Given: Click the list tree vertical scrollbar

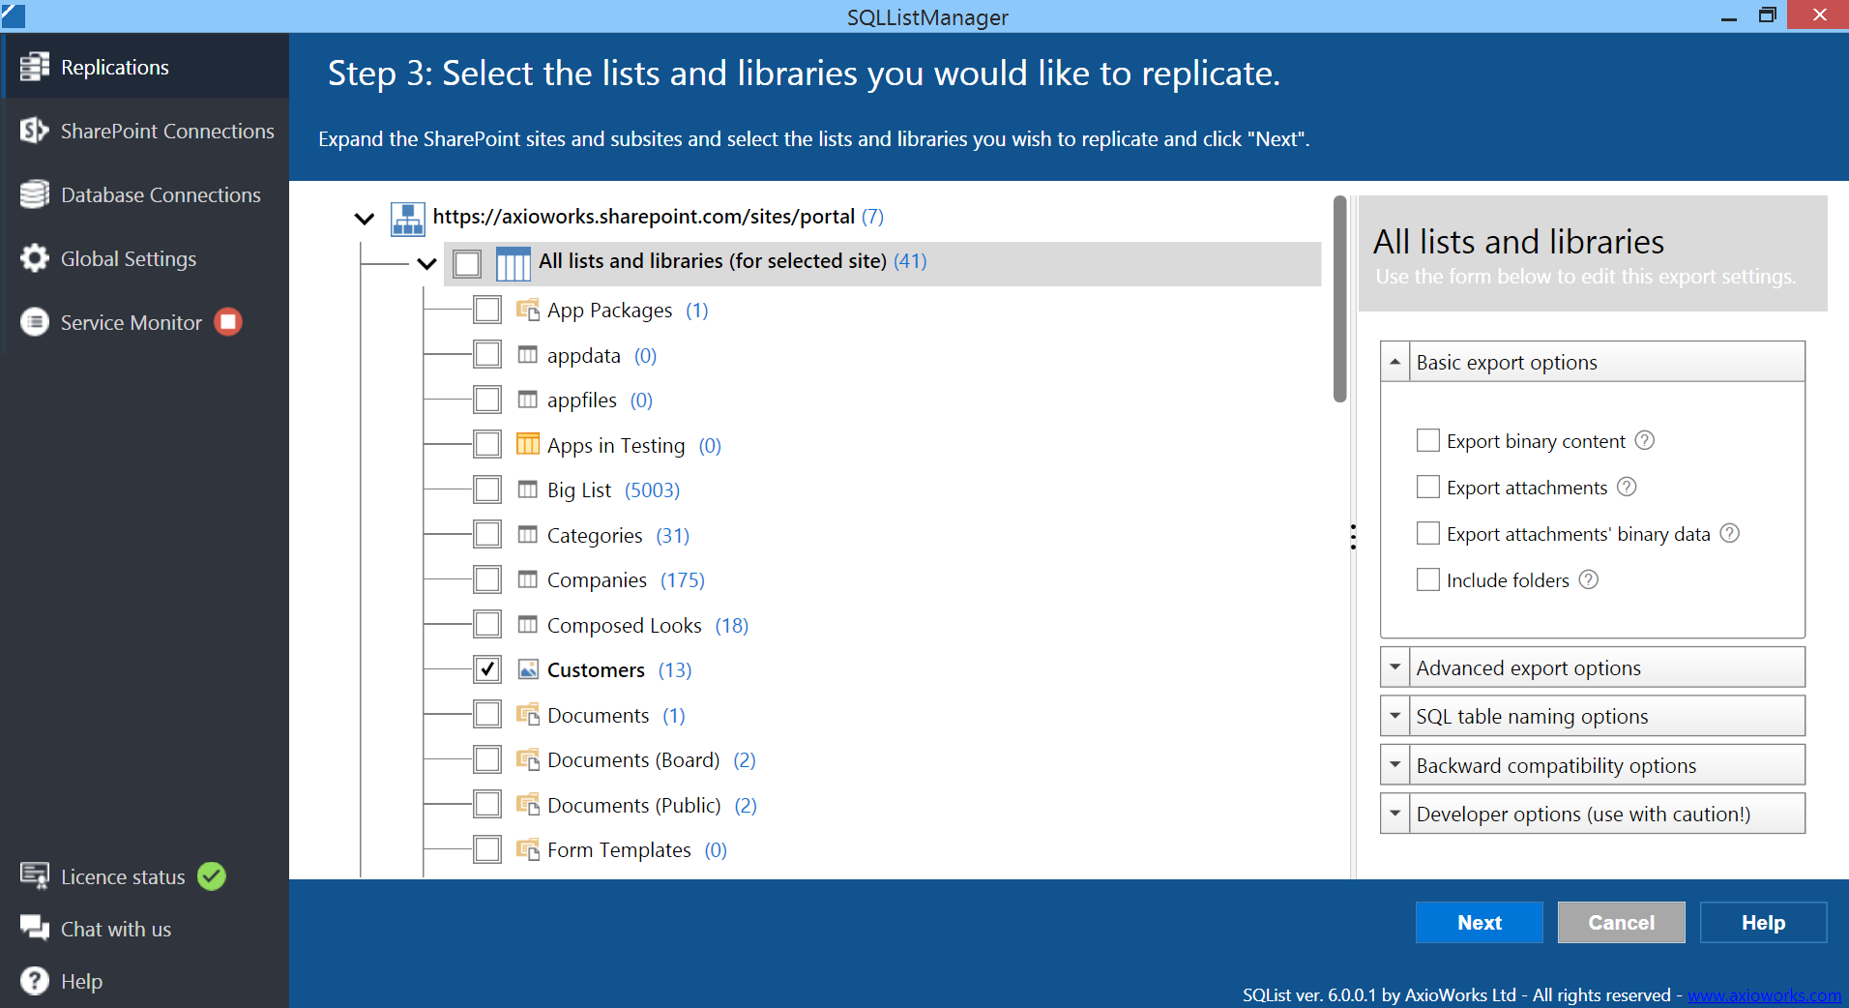Looking at the screenshot, I should click(x=1339, y=299).
